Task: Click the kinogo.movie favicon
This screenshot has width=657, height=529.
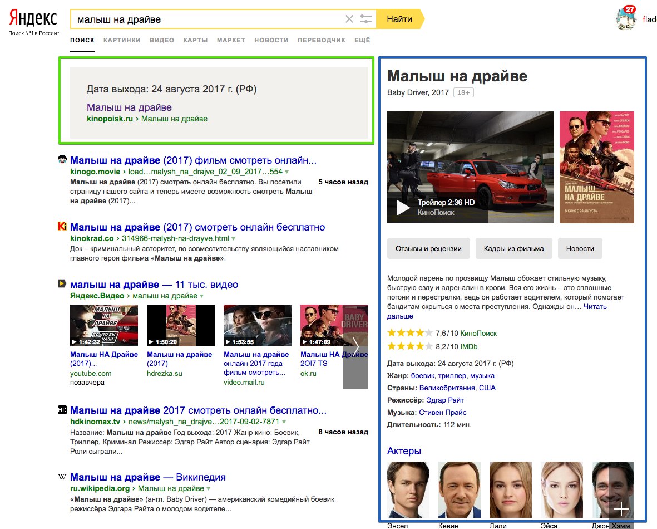Action: [x=62, y=159]
